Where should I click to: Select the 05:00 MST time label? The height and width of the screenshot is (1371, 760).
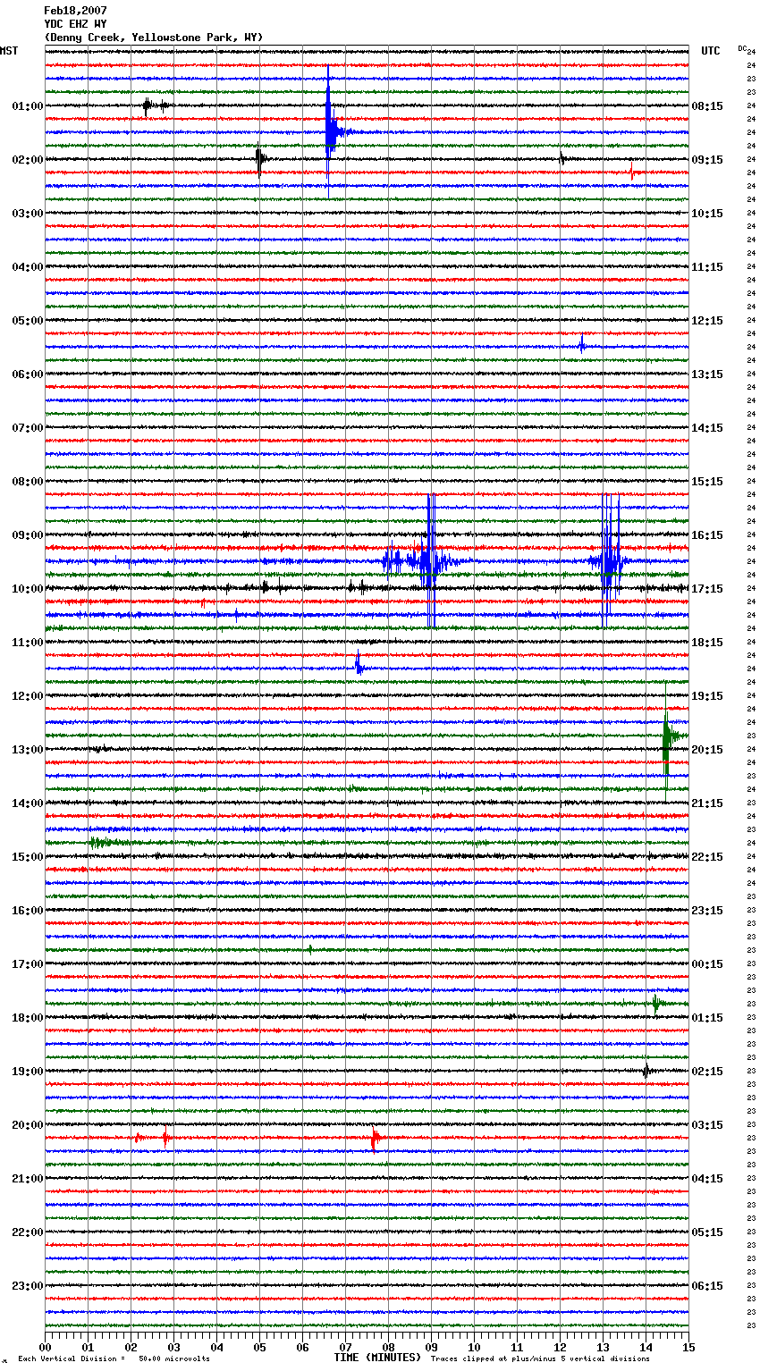[x=28, y=321]
